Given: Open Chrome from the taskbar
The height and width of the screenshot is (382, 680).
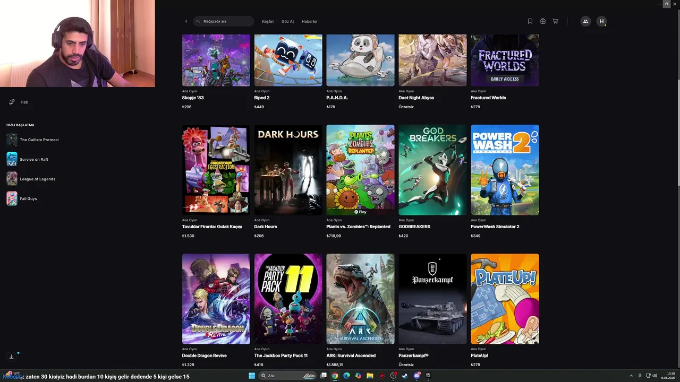Looking at the screenshot, I should (335, 376).
